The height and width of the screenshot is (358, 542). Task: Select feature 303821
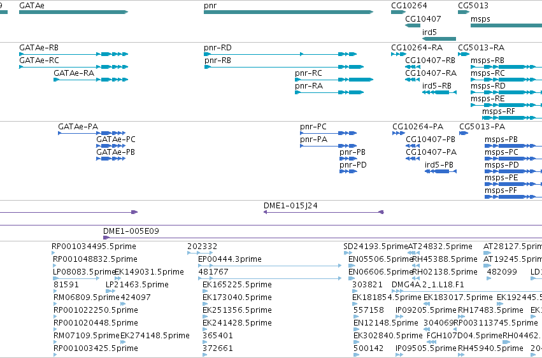[367, 285]
